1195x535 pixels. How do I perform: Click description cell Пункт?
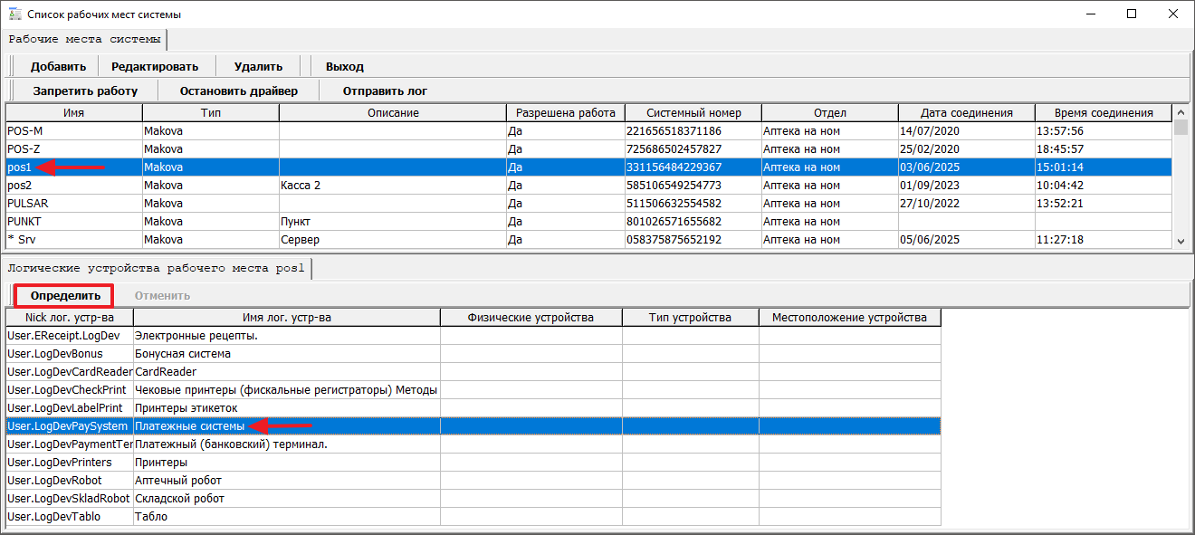coord(393,222)
